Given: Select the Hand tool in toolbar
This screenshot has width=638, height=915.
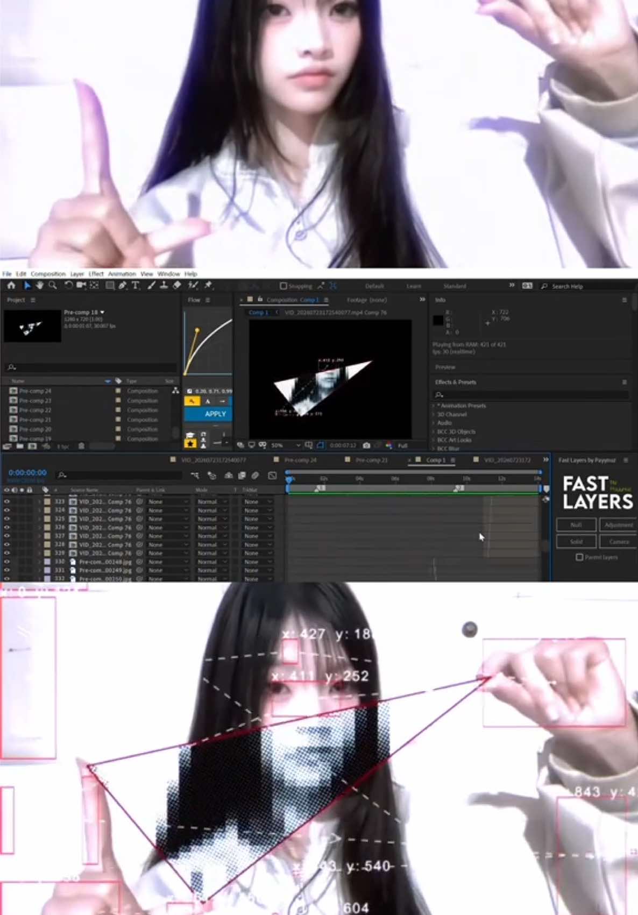Looking at the screenshot, I should pos(40,286).
